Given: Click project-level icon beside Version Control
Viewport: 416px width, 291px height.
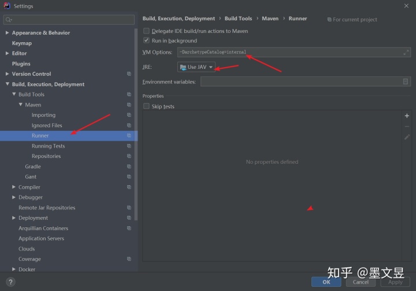Looking at the screenshot, I should click(129, 74).
